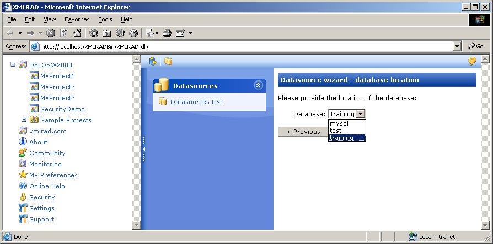The height and width of the screenshot is (244, 493).
Task: Click the Print toolbar icon
Action: (x=167, y=33)
